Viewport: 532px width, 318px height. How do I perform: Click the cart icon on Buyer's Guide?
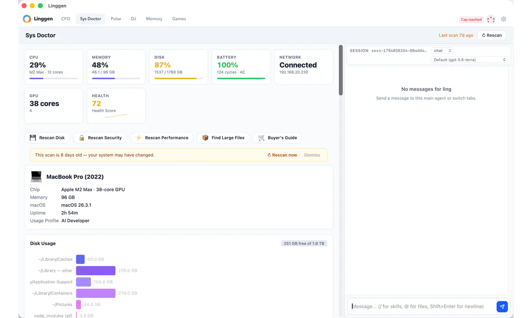tap(261, 138)
